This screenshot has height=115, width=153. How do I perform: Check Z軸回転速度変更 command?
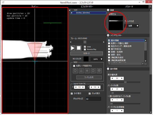coord(109,60)
